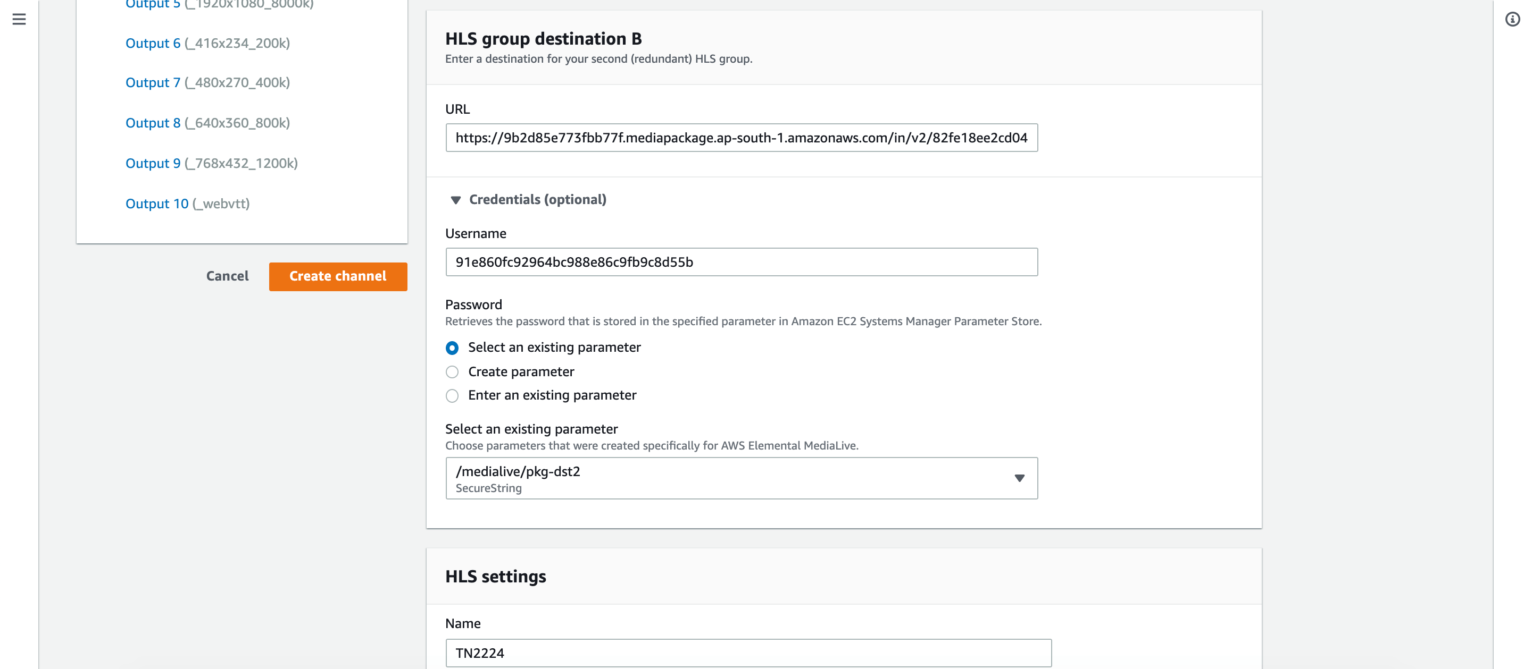
Task: Open the info panel icon
Action: coord(1512,19)
